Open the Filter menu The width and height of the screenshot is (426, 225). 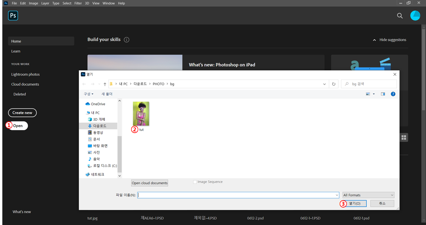click(78, 3)
